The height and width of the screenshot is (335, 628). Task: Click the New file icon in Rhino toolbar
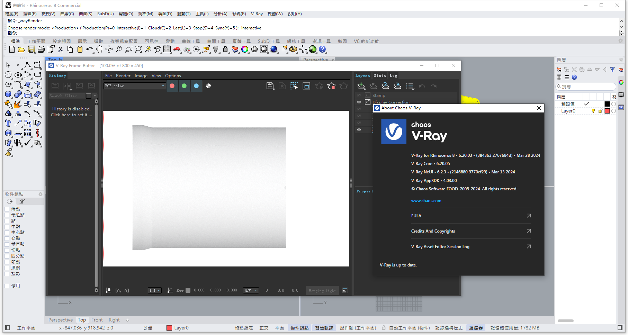[x=12, y=49]
